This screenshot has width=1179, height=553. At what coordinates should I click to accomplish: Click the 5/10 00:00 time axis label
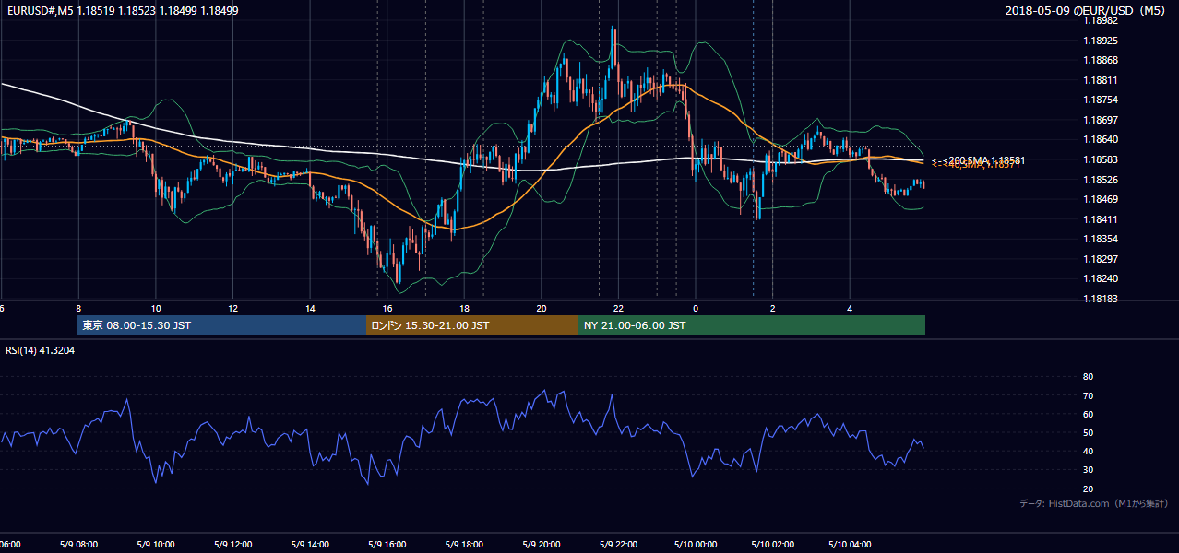pyautogui.click(x=696, y=545)
